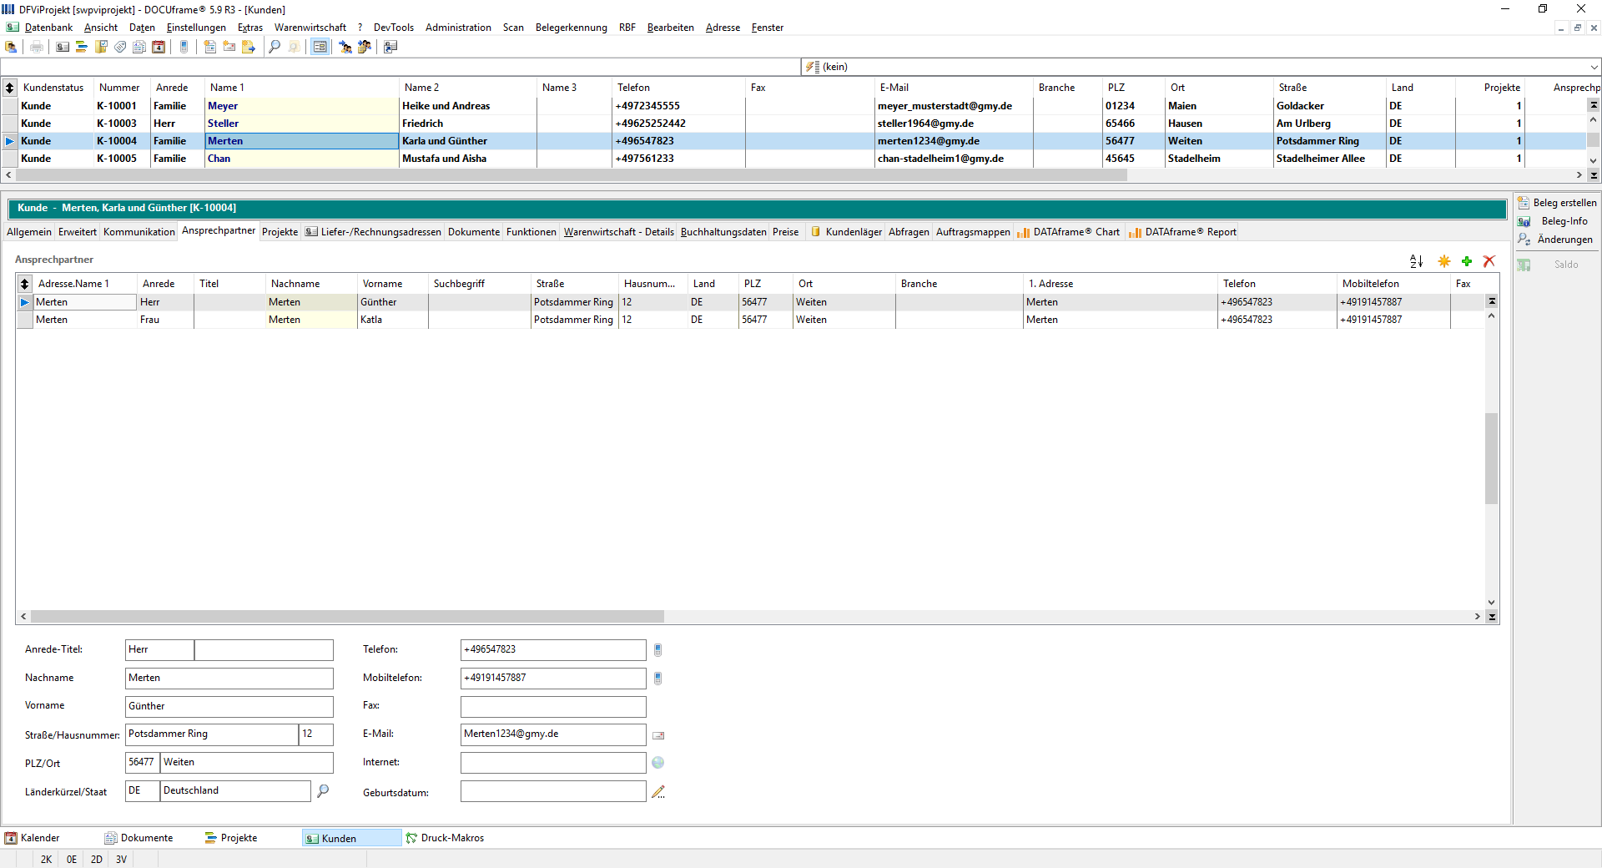Click the folder with checkmark toolbar icon
The width and height of the screenshot is (1602, 868).
[101, 47]
